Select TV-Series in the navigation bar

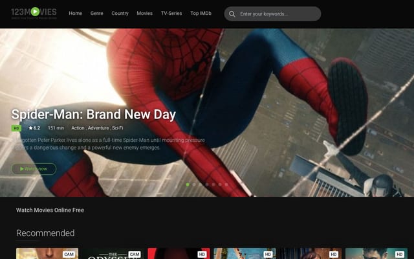point(171,13)
